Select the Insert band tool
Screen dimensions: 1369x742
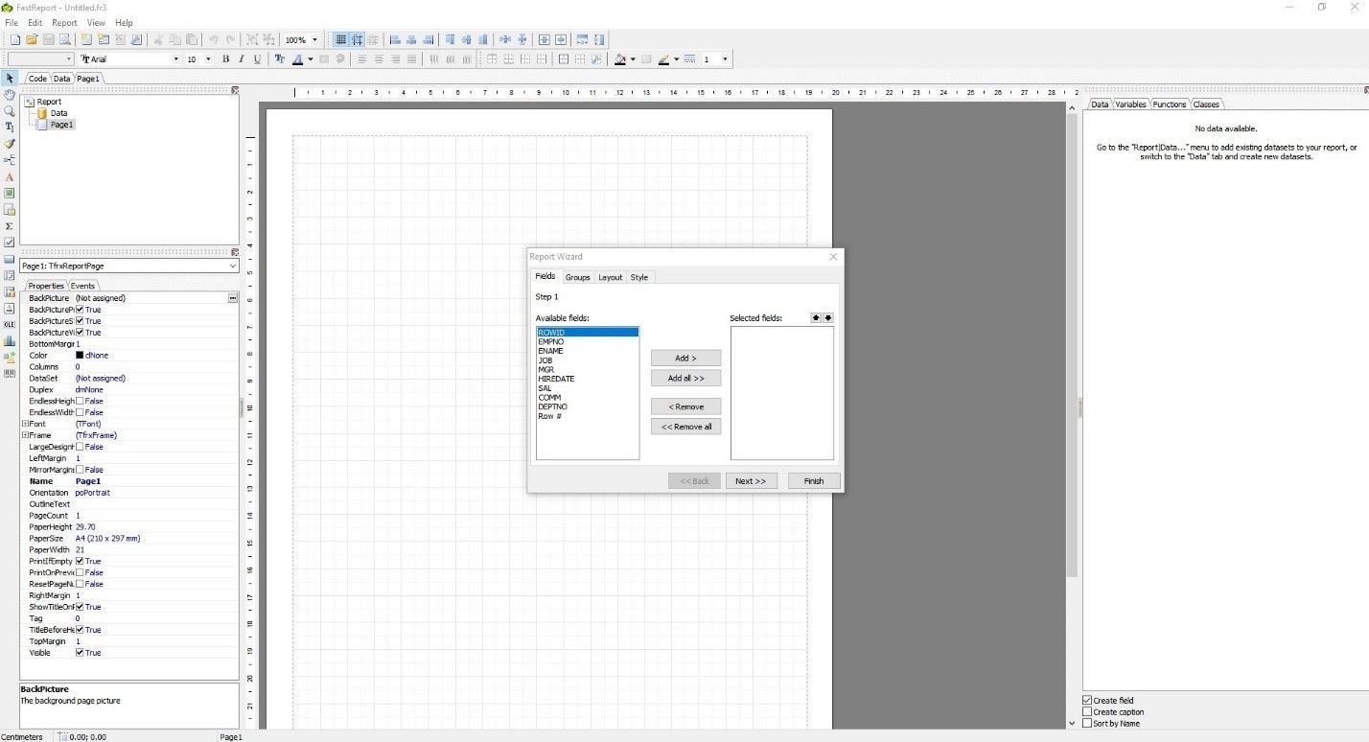(10, 160)
